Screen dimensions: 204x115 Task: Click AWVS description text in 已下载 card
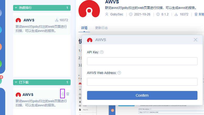41,103
